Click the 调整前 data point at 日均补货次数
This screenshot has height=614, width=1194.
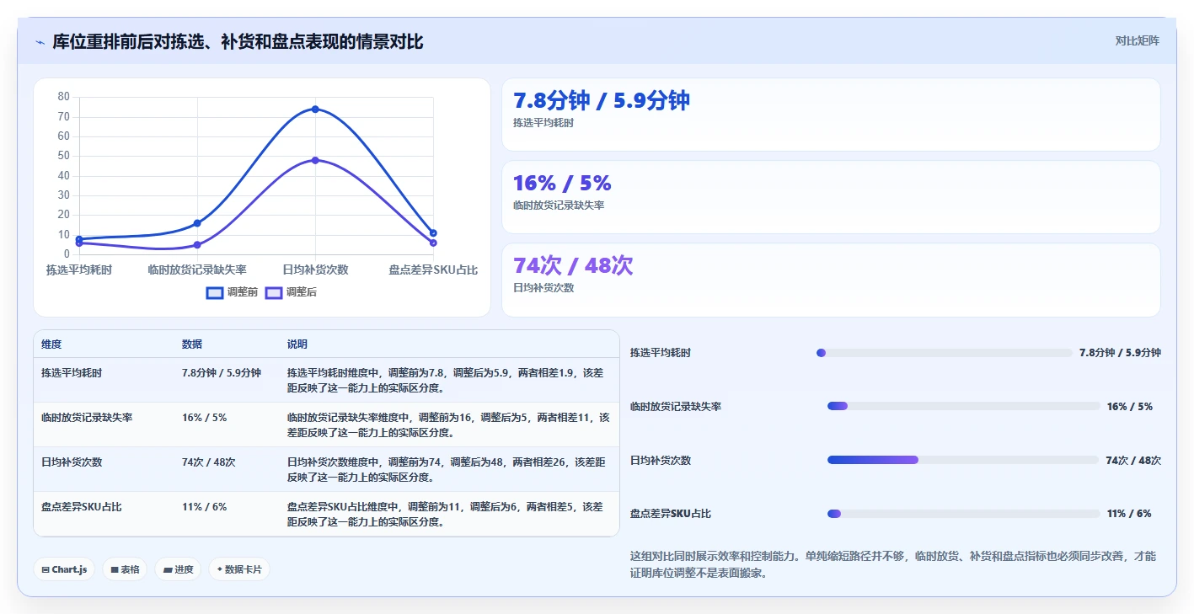click(x=315, y=109)
